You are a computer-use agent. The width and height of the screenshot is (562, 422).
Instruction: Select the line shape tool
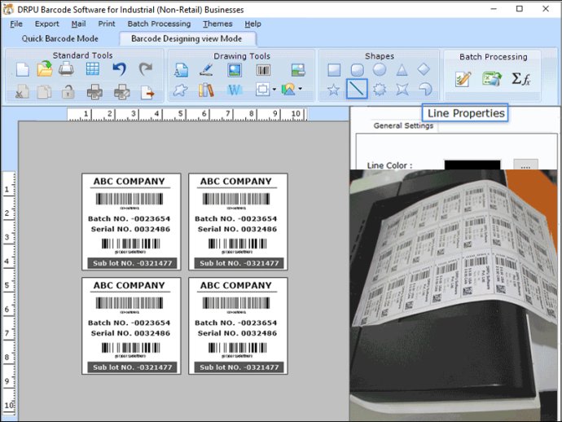pyautogui.click(x=357, y=89)
